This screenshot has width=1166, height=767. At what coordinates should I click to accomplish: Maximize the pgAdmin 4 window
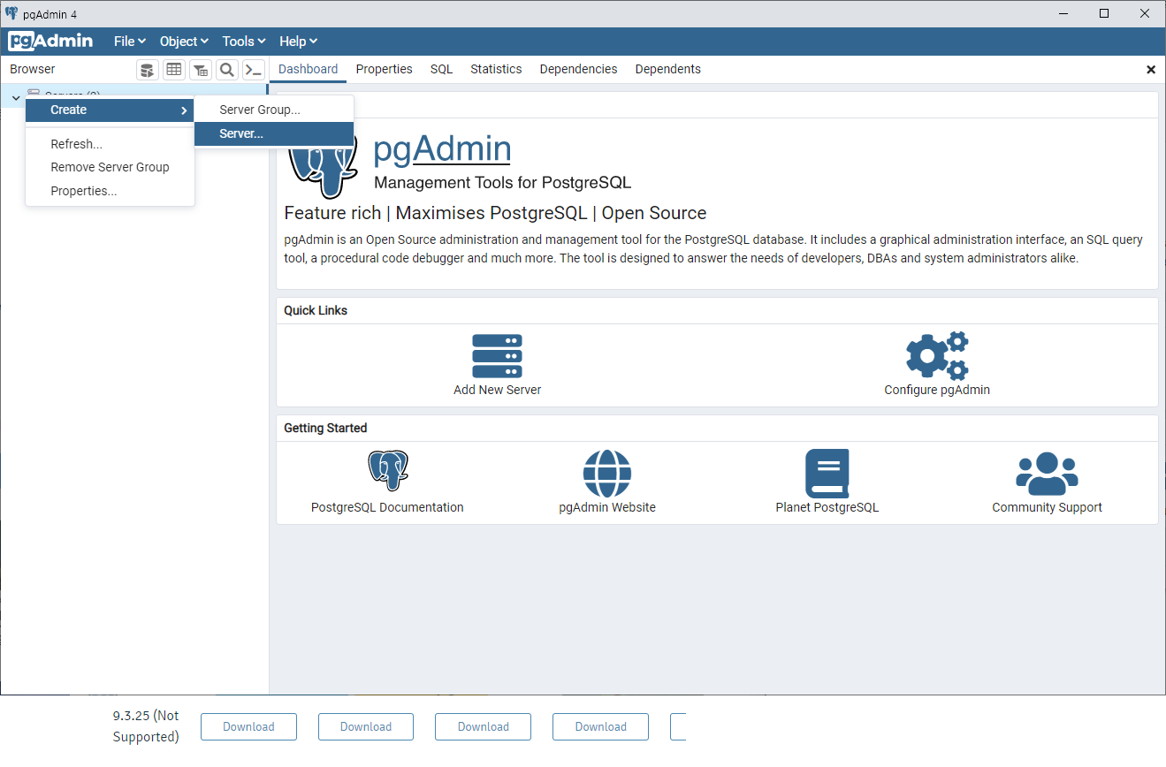[x=1104, y=13]
